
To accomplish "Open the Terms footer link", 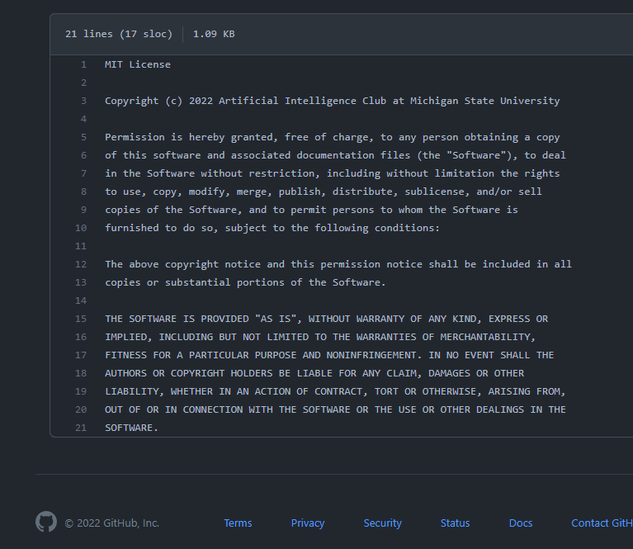I will (238, 523).
